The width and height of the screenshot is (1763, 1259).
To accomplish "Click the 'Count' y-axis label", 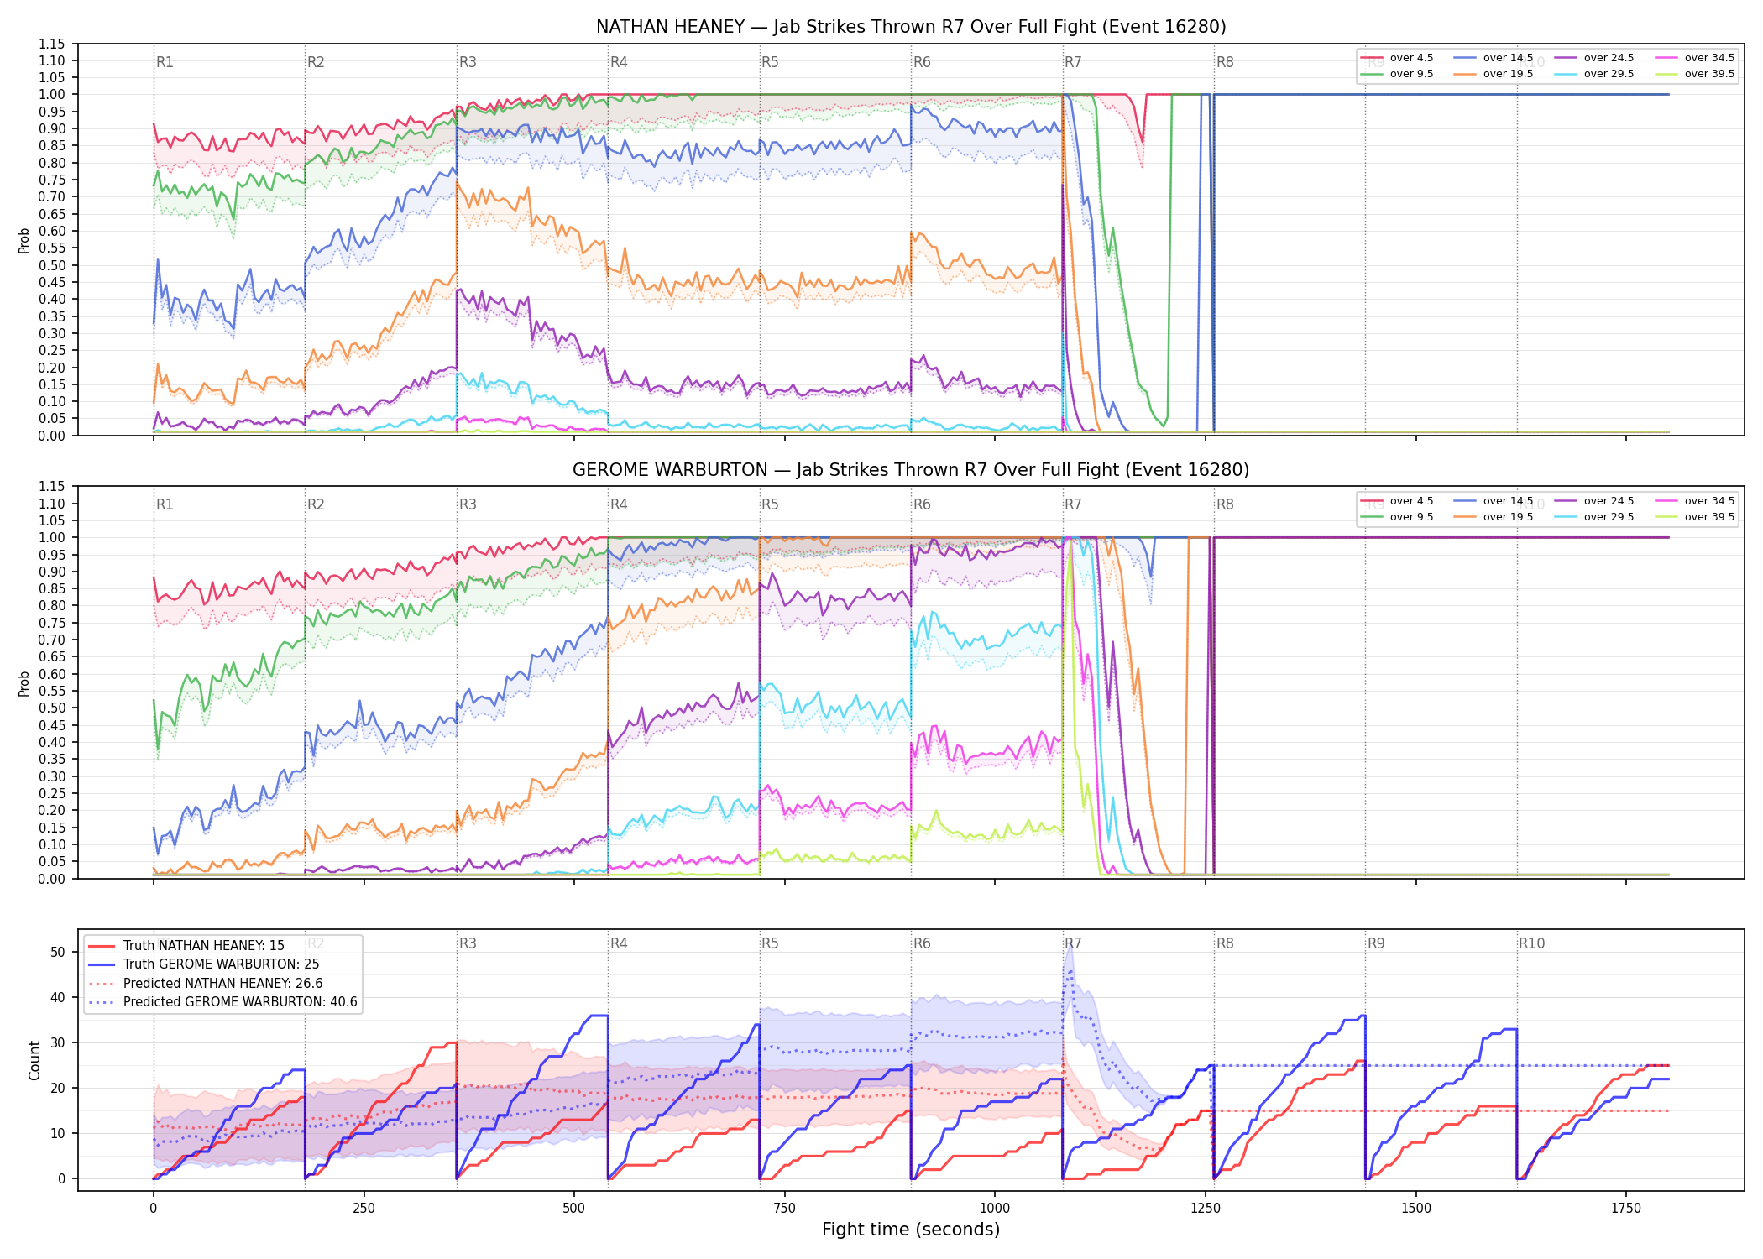I will tap(34, 1060).
